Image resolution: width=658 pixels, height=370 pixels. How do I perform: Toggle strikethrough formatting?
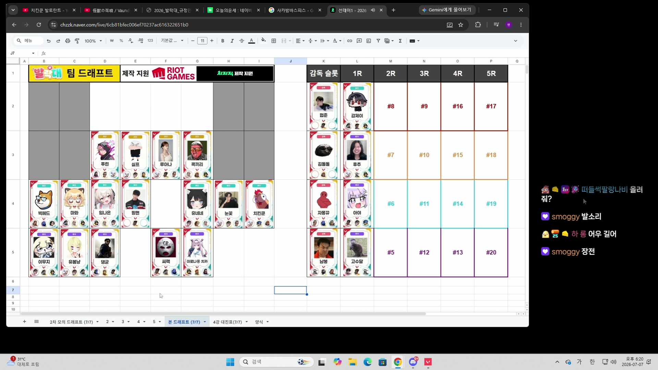click(242, 41)
